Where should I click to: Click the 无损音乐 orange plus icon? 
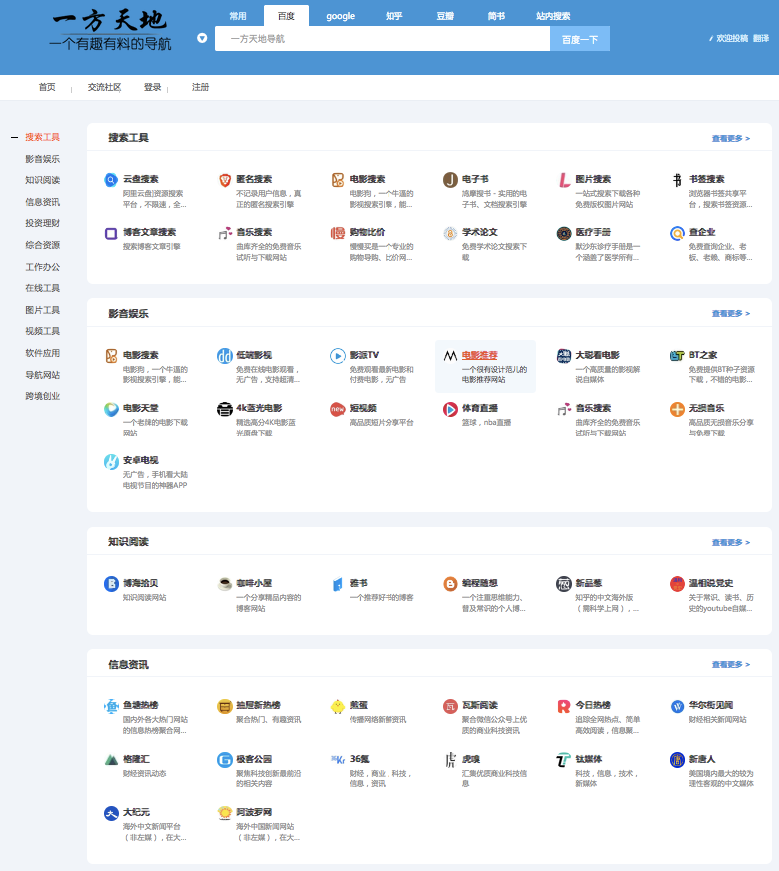(x=677, y=409)
